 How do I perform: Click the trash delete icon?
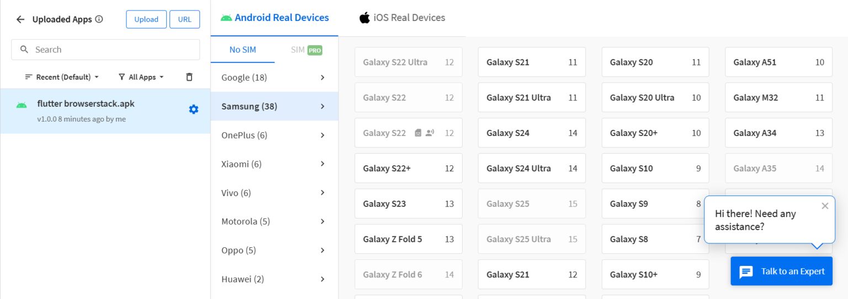click(189, 77)
